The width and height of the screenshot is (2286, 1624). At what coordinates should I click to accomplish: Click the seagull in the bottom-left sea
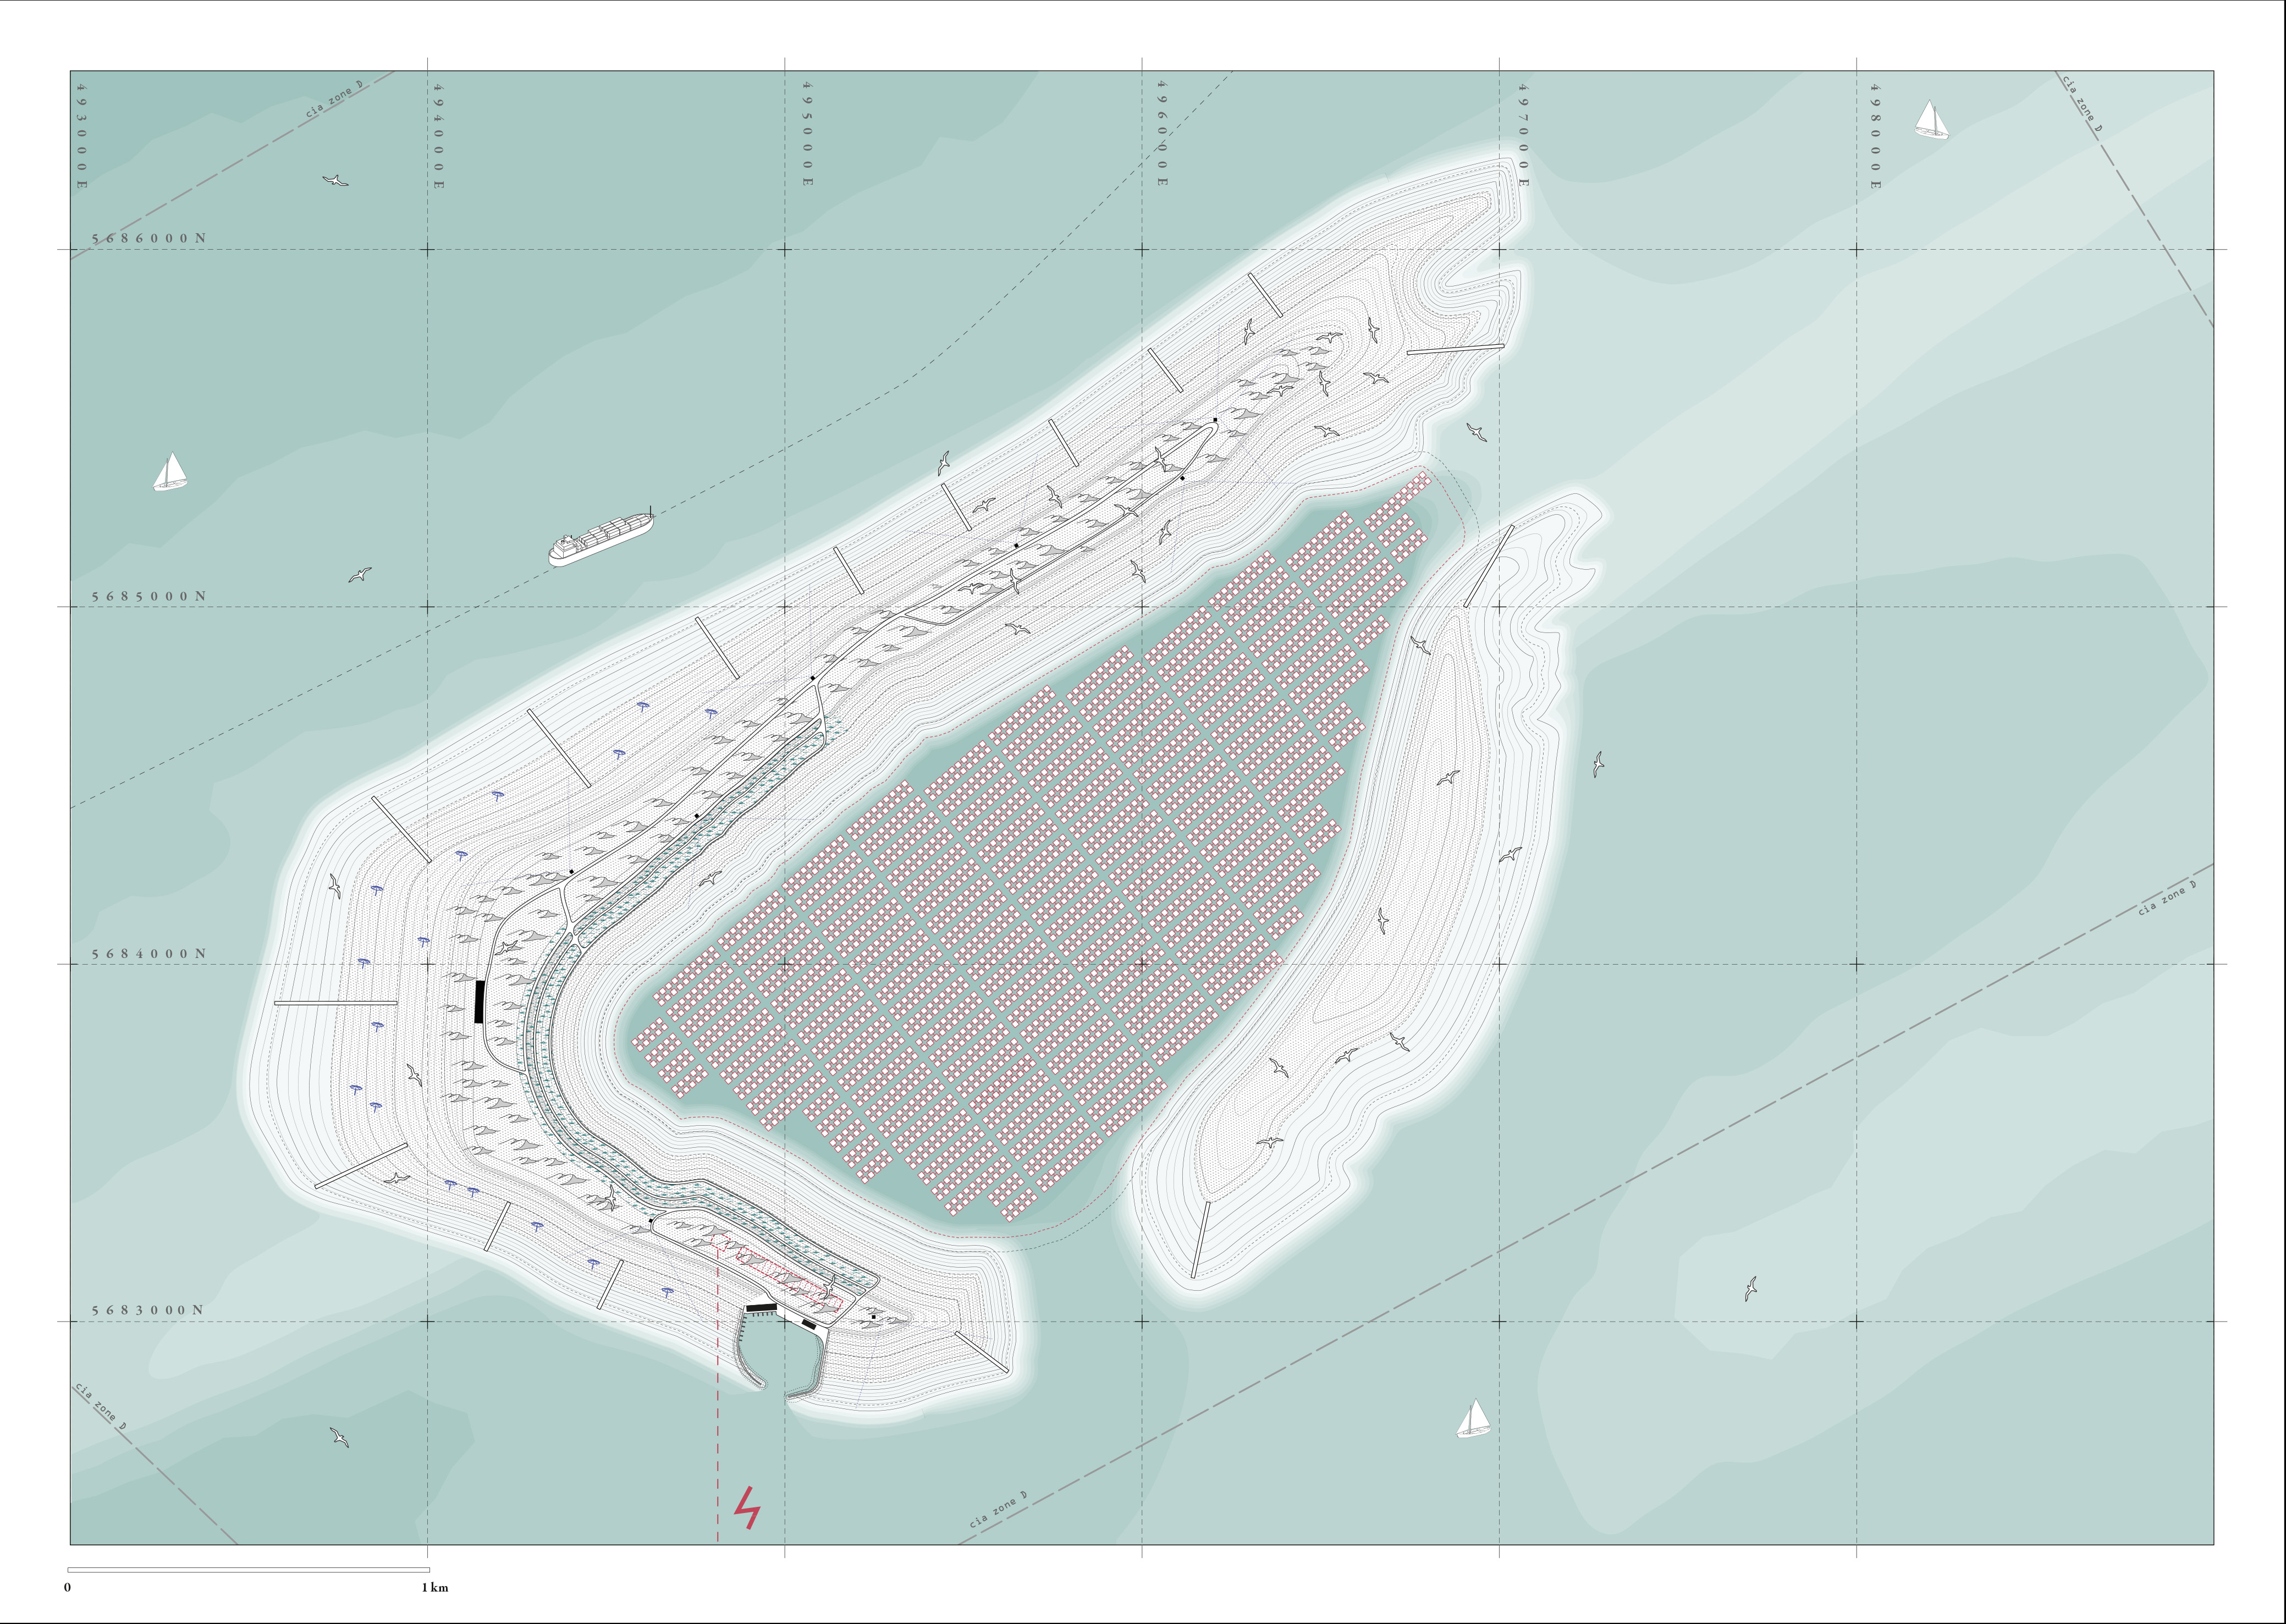point(340,1438)
